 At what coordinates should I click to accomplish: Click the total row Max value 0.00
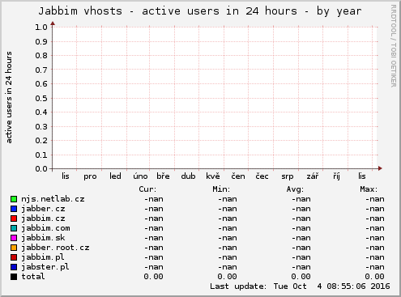[x=374, y=277]
